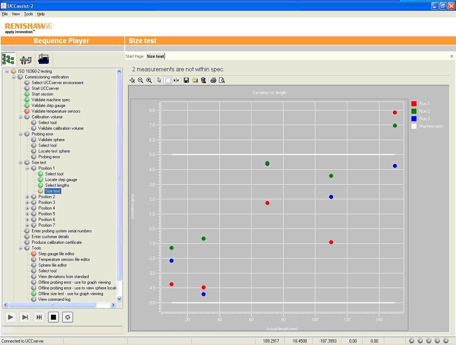This screenshot has width=456, height=345.
Task: Collapse the Calibration volume node
Action: click(21, 117)
